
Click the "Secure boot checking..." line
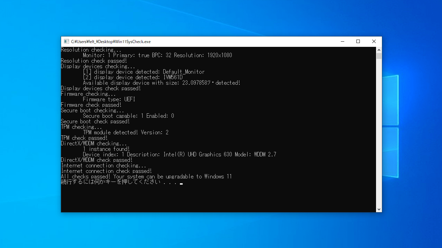[x=93, y=110]
